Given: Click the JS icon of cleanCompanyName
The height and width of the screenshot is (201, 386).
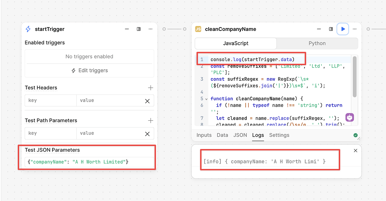Looking at the screenshot, I should [x=198, y=29].
